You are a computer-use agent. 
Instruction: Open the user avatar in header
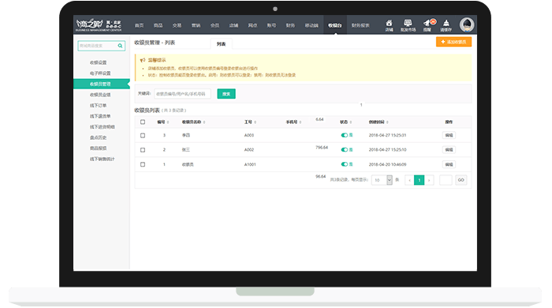(467, 24)
